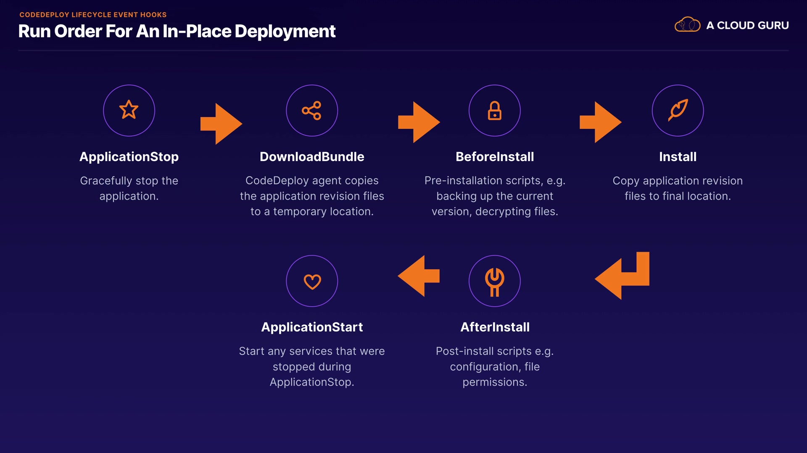The height and width of the screenshot is (453, 807).
Task: Click left arrow between AfterInstall and ApplicationStart
Action: click(x=418, y=276)
